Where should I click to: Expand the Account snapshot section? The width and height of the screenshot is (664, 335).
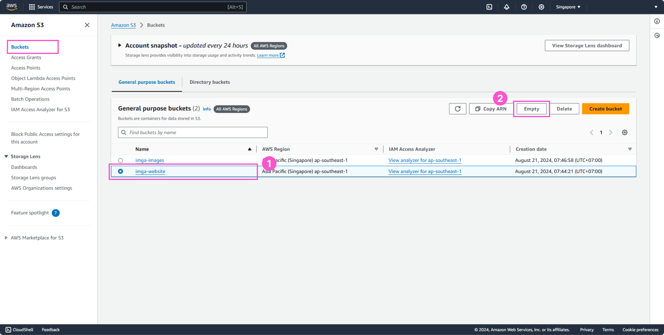120,45
